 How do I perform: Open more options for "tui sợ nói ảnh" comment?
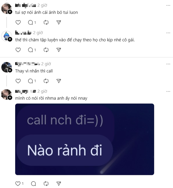(168, 5)
